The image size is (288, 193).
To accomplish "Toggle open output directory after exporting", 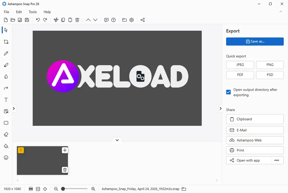I will [x=228, y=92].
